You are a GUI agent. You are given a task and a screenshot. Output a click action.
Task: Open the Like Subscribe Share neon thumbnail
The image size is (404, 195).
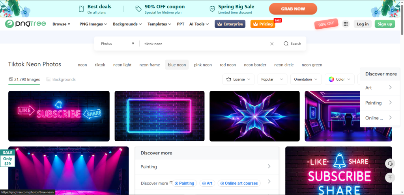59,116
